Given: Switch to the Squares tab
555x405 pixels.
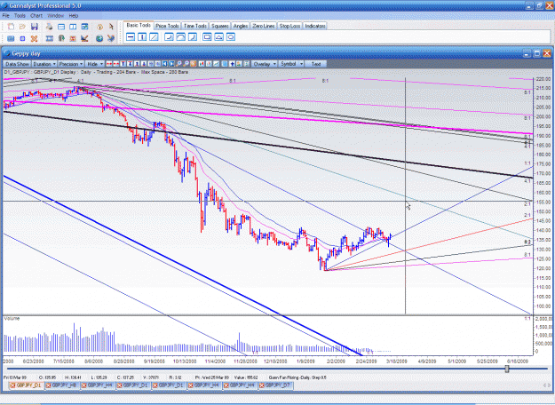Looking at the screenshot, I should pos(220,26).
